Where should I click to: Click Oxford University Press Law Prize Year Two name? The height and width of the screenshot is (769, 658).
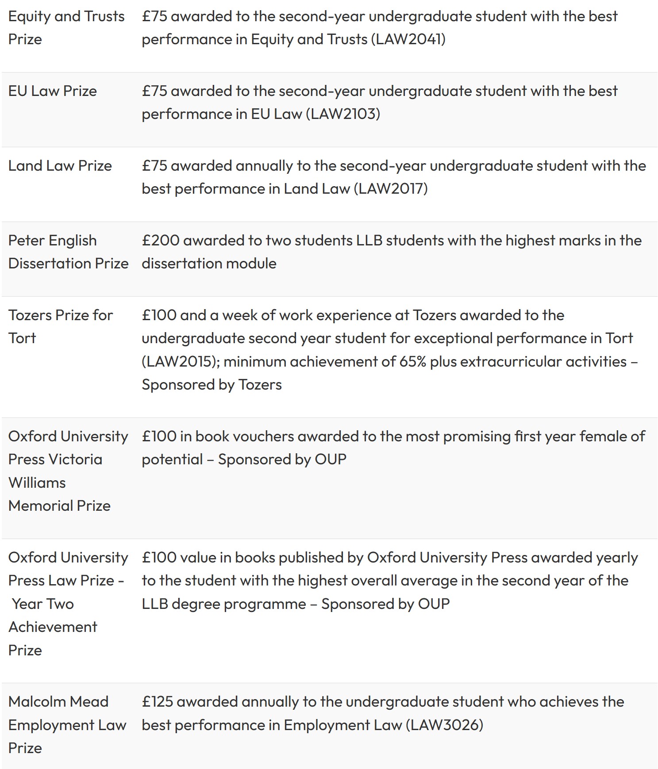(68, 604)
